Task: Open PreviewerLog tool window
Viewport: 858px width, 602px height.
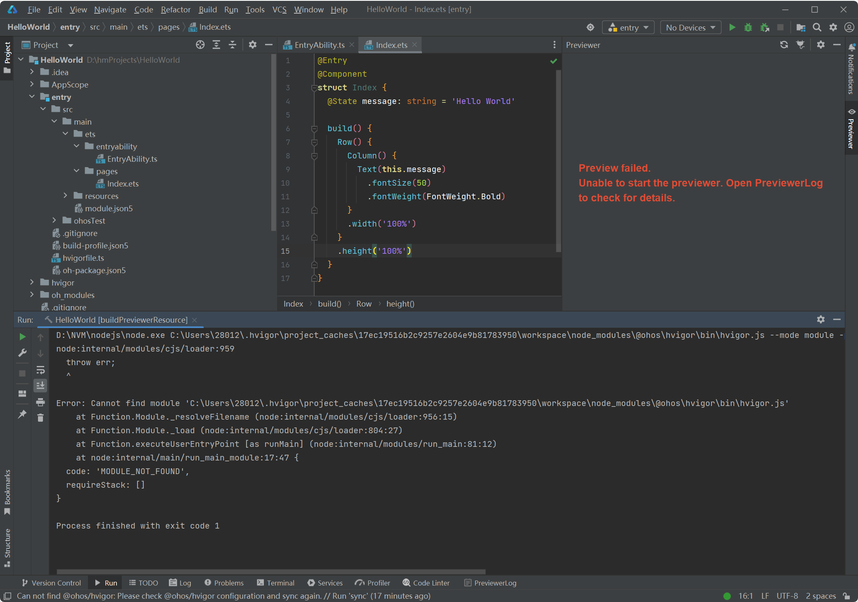Action: point(491,583)
